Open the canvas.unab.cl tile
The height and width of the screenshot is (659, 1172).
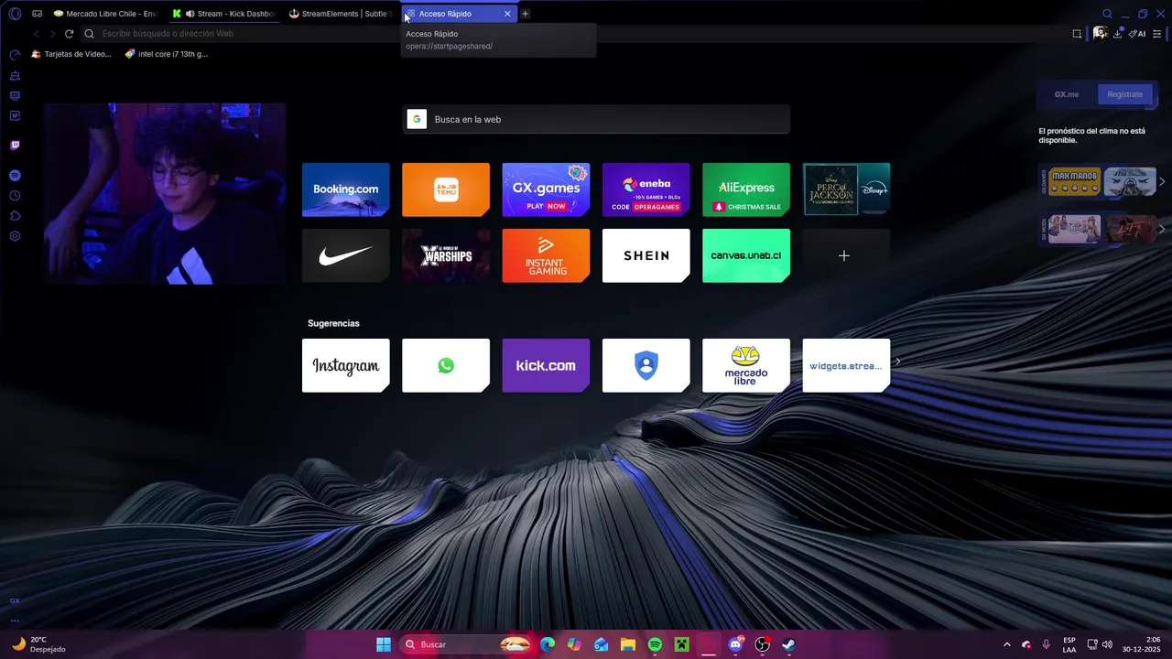pos(746,255)
